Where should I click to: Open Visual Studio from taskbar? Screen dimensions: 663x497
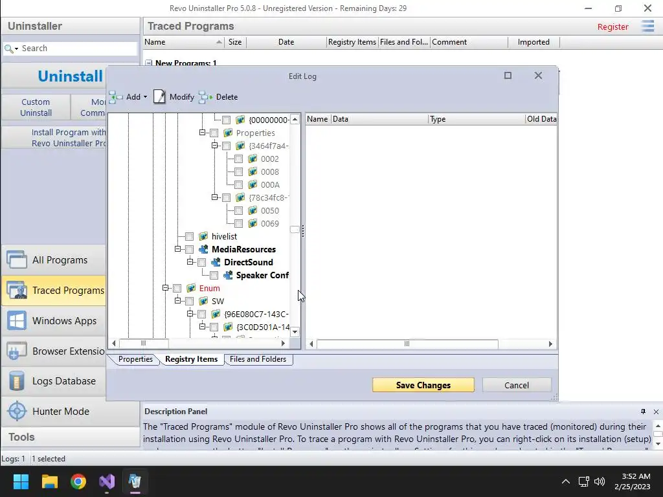click(107, 481)
